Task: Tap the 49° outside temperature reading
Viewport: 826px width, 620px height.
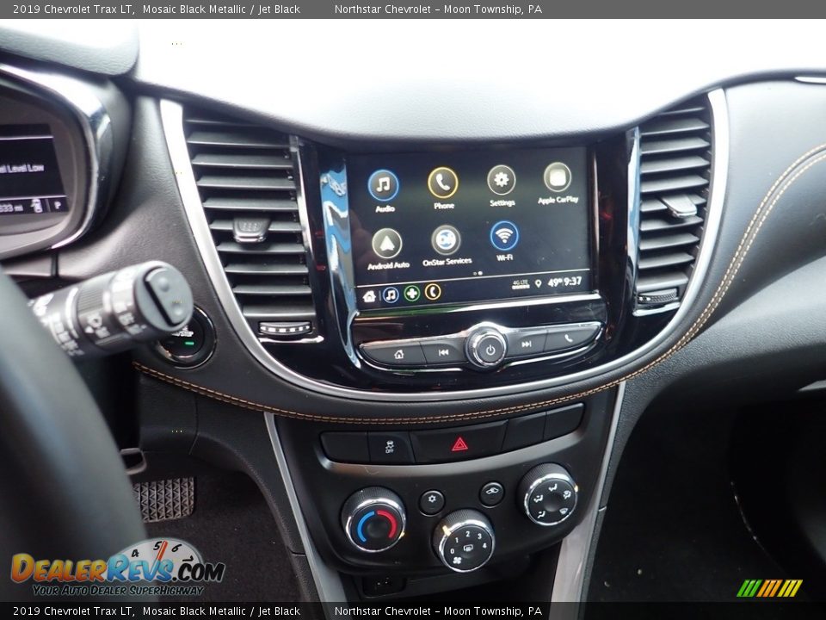Action: (x=555, y=282)
